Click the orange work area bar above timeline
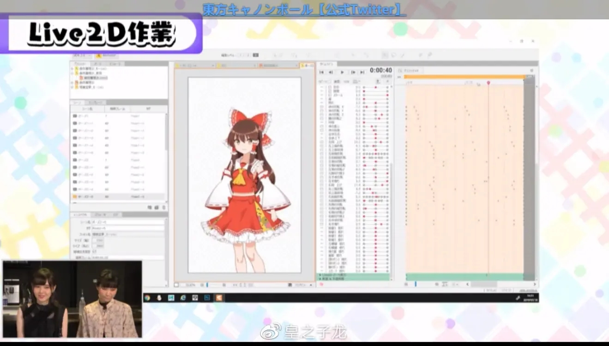The width and height of the screenshot is (609, 346). [465, 77]
